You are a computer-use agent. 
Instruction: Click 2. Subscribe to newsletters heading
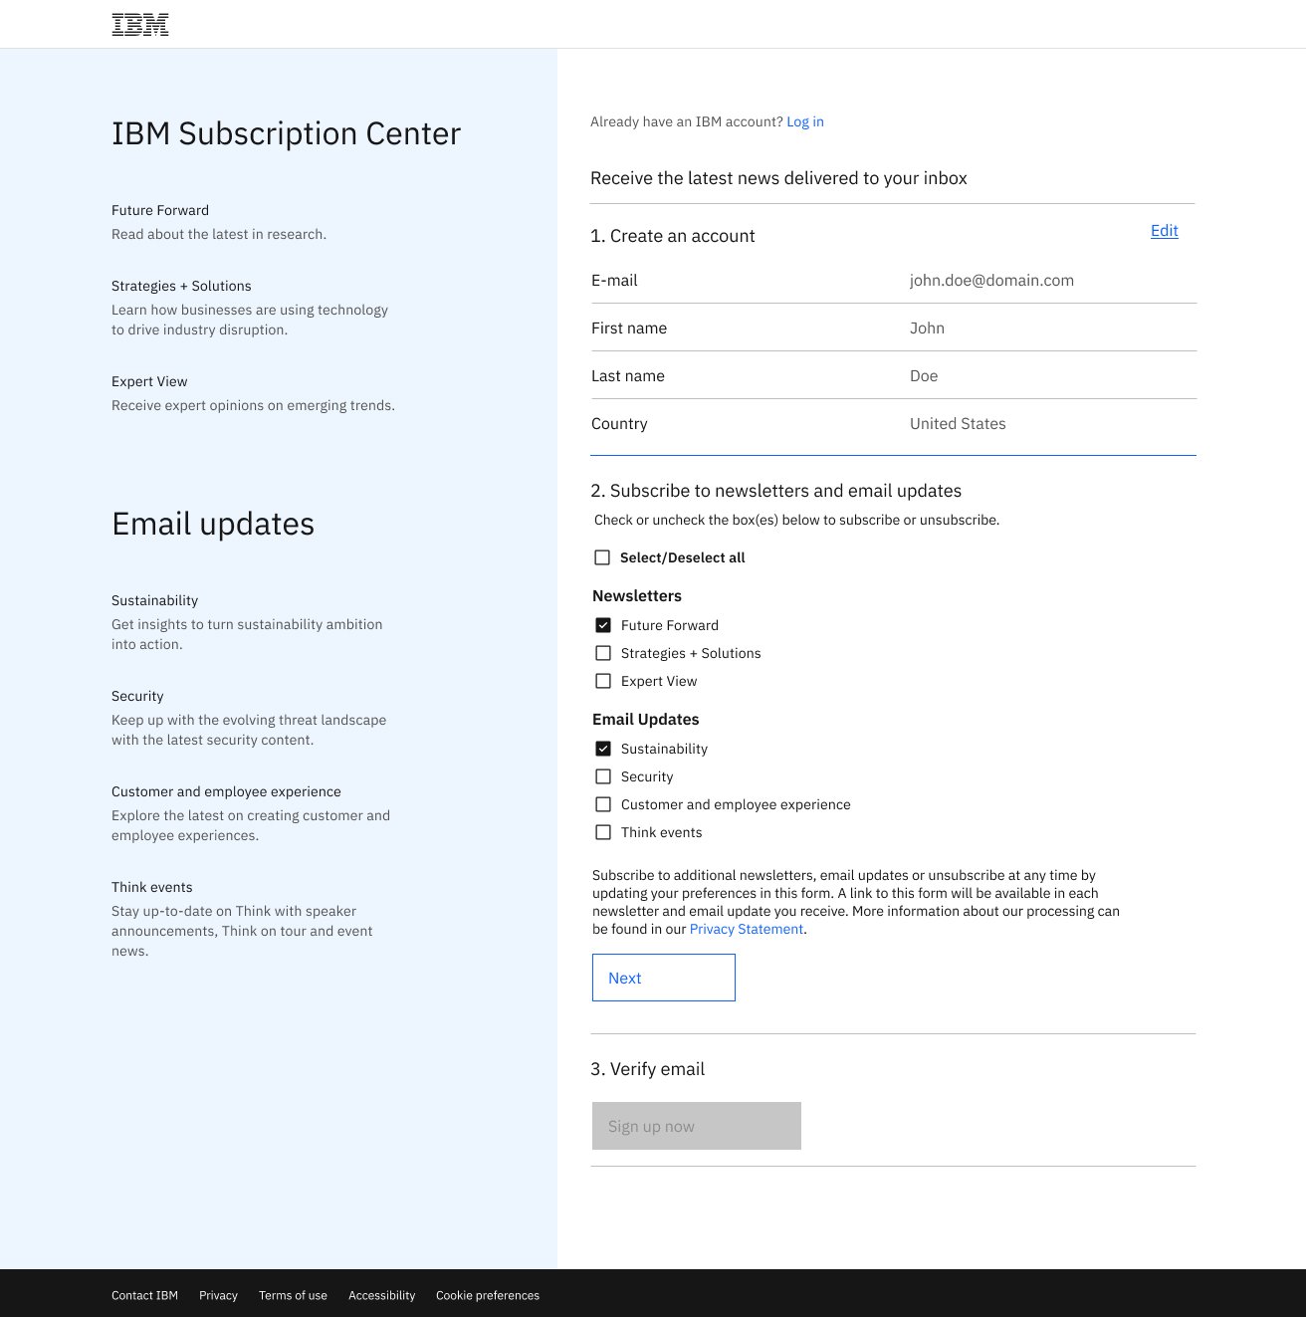point(775,491)
